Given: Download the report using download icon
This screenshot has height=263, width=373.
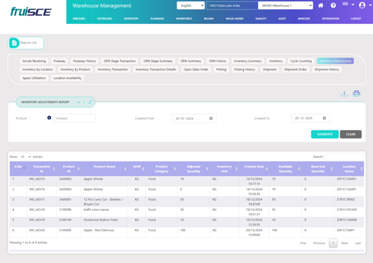Looking at the screenshot, I should click(344, 93).
